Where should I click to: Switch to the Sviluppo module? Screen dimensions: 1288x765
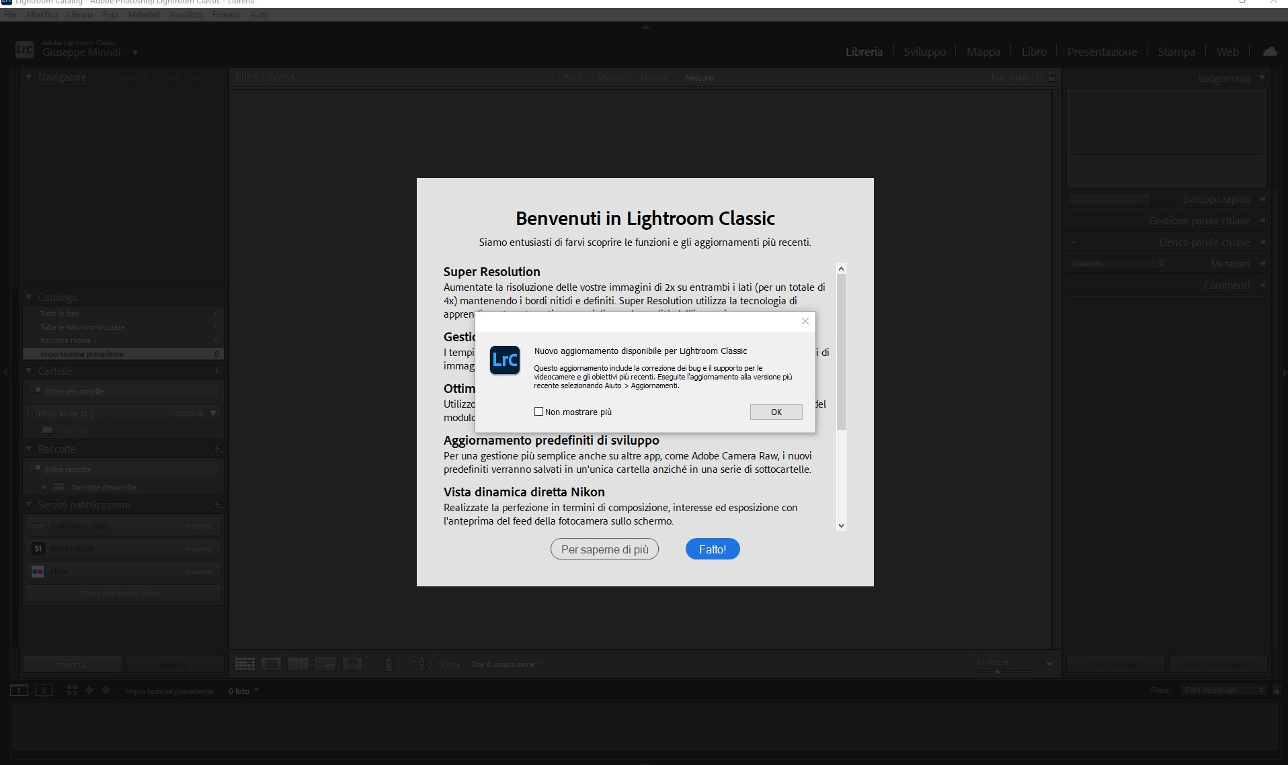pyautogui.click(x=924, y=52)
